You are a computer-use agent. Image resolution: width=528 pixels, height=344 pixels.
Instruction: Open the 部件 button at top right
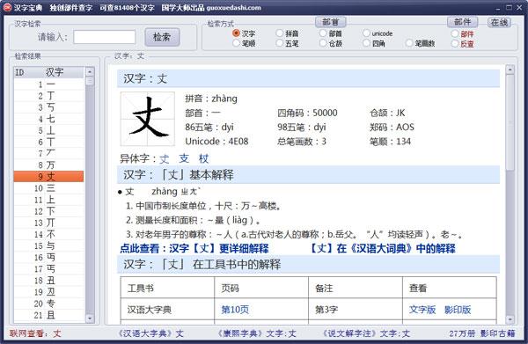coord(463,22)
